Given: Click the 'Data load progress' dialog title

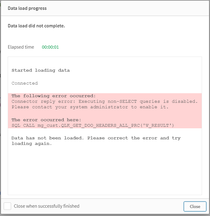Looking at the screenshot, I should point(27,8).
